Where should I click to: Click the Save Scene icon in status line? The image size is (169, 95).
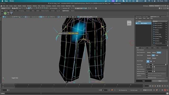click(17, 8)
